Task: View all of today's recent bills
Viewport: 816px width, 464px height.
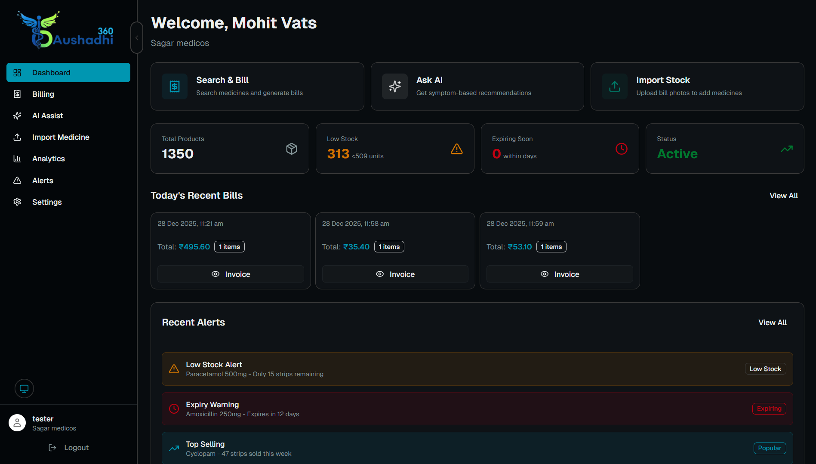Action: click(783, 196)
